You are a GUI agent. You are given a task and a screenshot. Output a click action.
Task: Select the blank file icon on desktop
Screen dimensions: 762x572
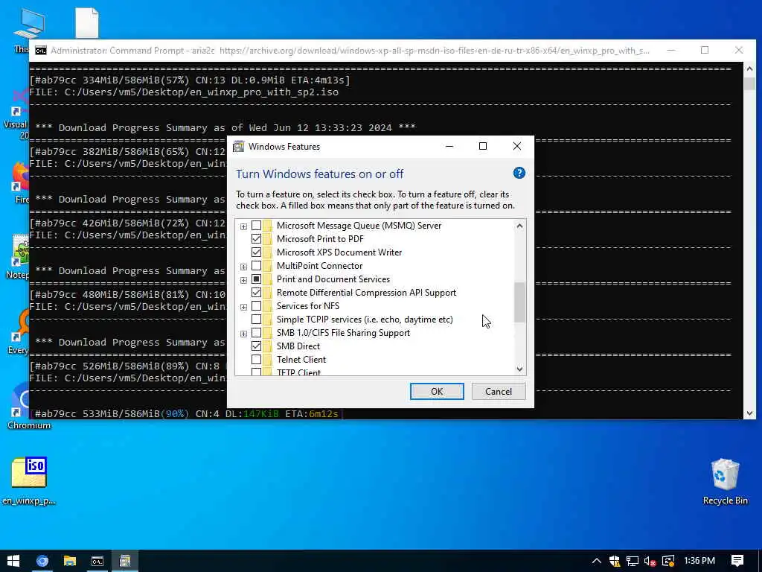click(x=87, y=22)
